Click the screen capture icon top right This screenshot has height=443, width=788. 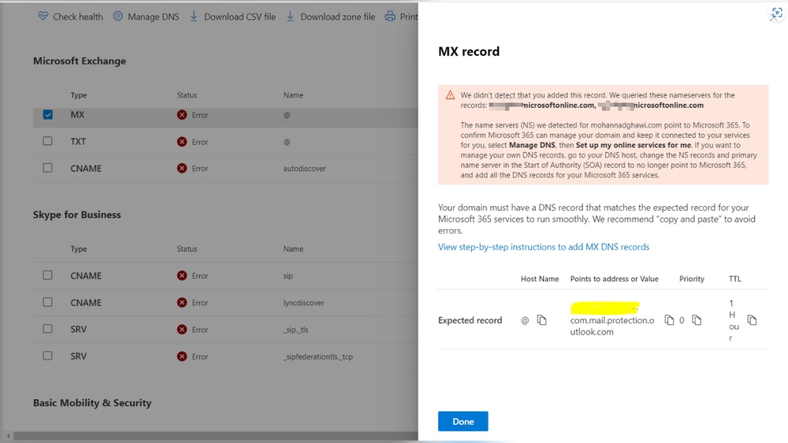pos(777,13)
